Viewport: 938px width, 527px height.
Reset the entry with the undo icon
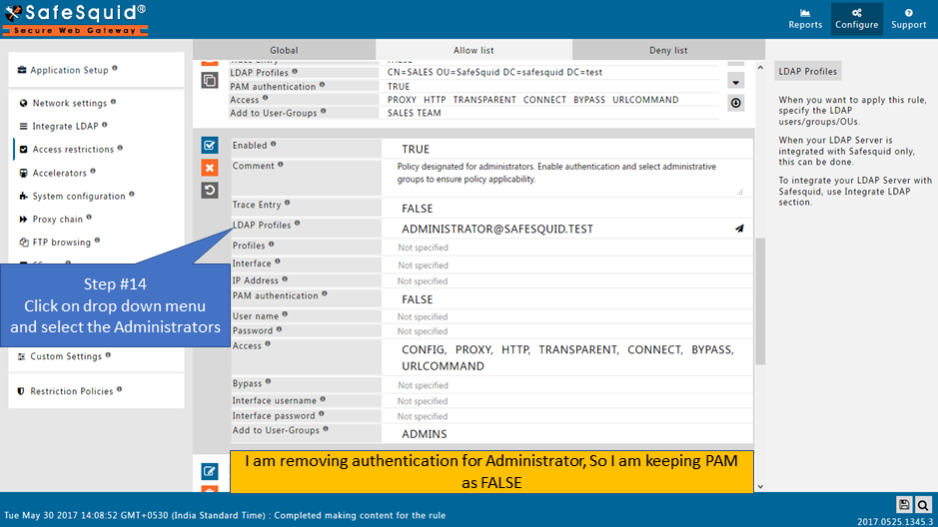coord(210,191)
